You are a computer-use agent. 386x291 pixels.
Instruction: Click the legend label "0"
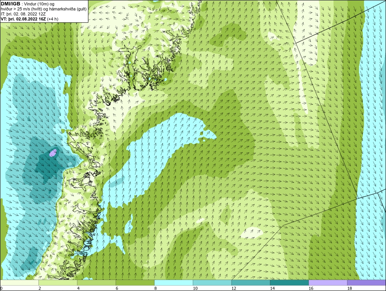1,288
